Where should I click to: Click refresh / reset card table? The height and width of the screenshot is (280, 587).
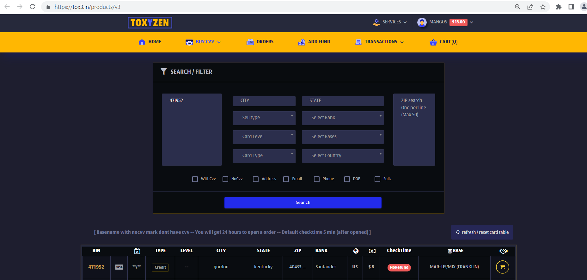[x=482, y=232]
